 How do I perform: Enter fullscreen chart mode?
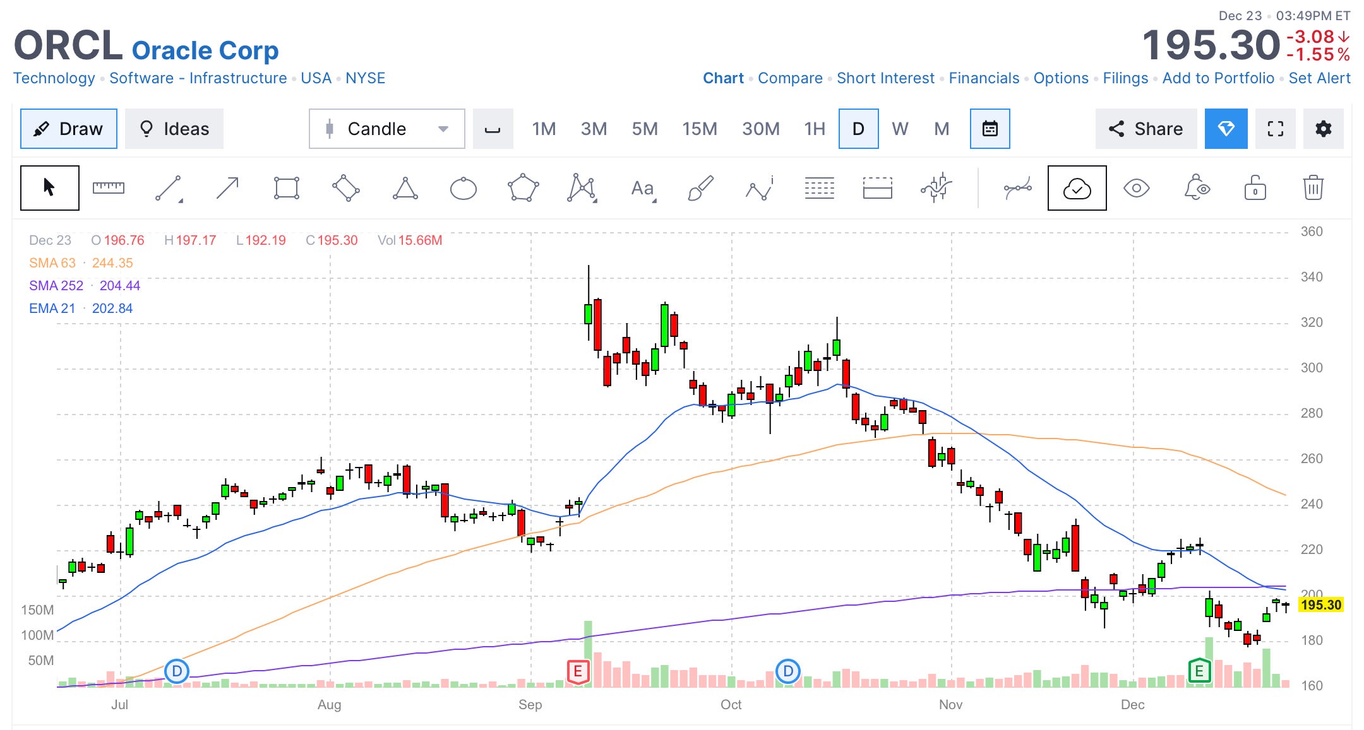pyautogui.click(x=1276, y=129)
